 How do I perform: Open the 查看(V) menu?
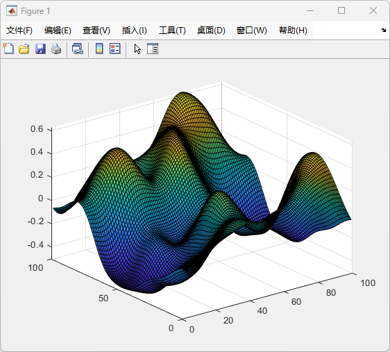click(x=96, y=31)
